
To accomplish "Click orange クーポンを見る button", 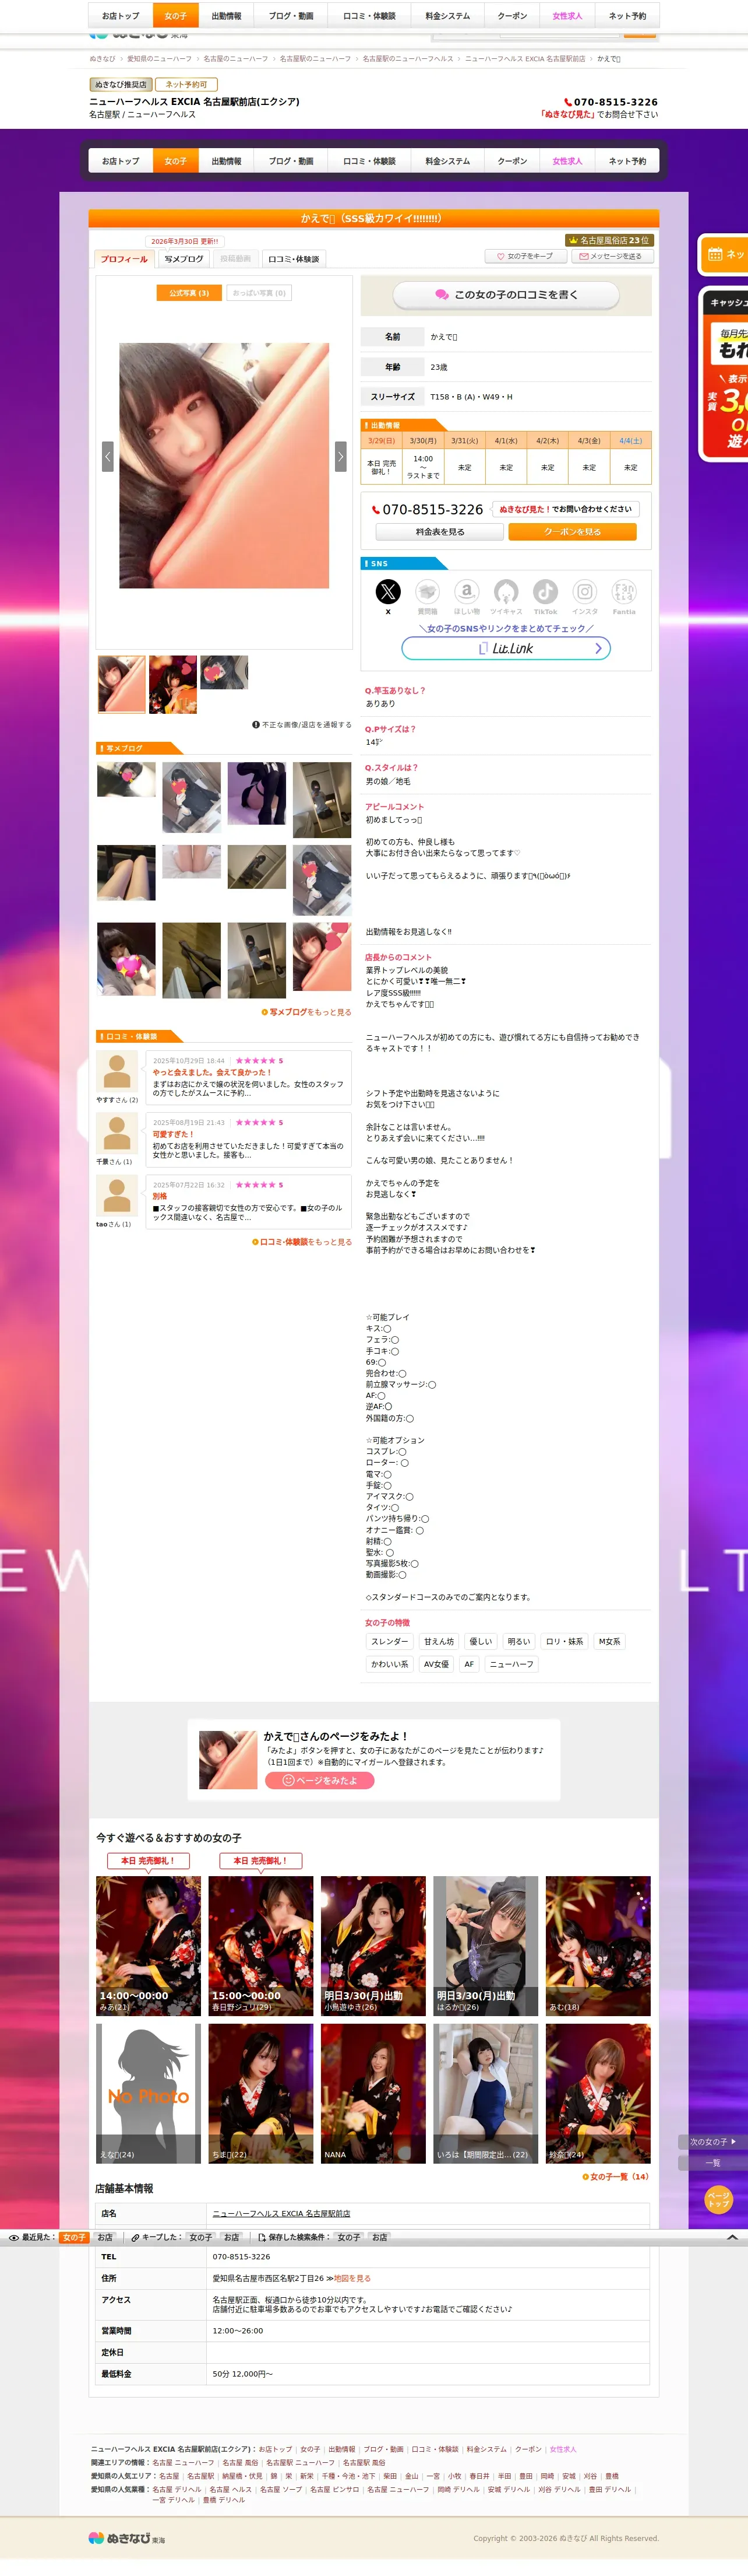I will 572,532.
